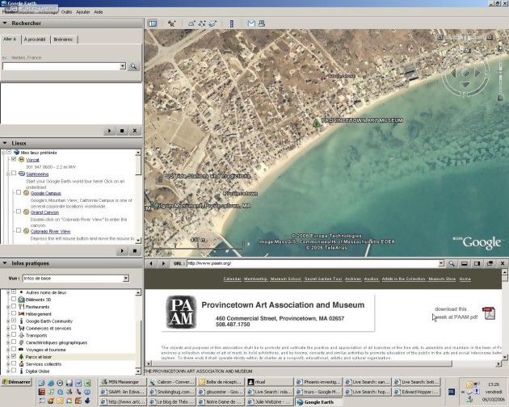Collapse the Rechercher panel
509x407 pixels.
5,23
